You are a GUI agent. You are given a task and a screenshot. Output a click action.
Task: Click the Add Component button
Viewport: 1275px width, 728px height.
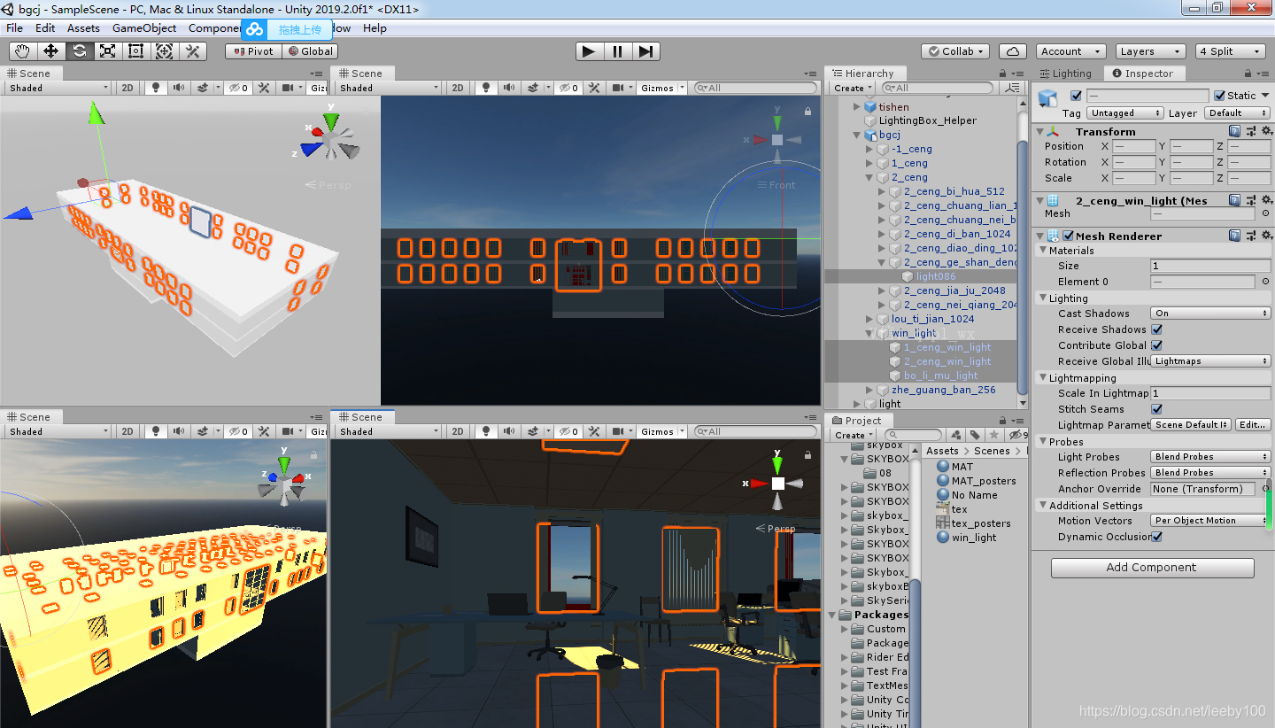point(1152,568)
